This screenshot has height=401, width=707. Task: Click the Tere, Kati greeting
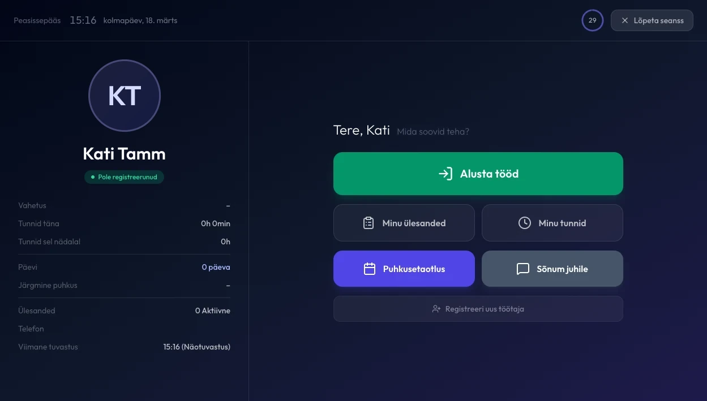tap(362, 130)
